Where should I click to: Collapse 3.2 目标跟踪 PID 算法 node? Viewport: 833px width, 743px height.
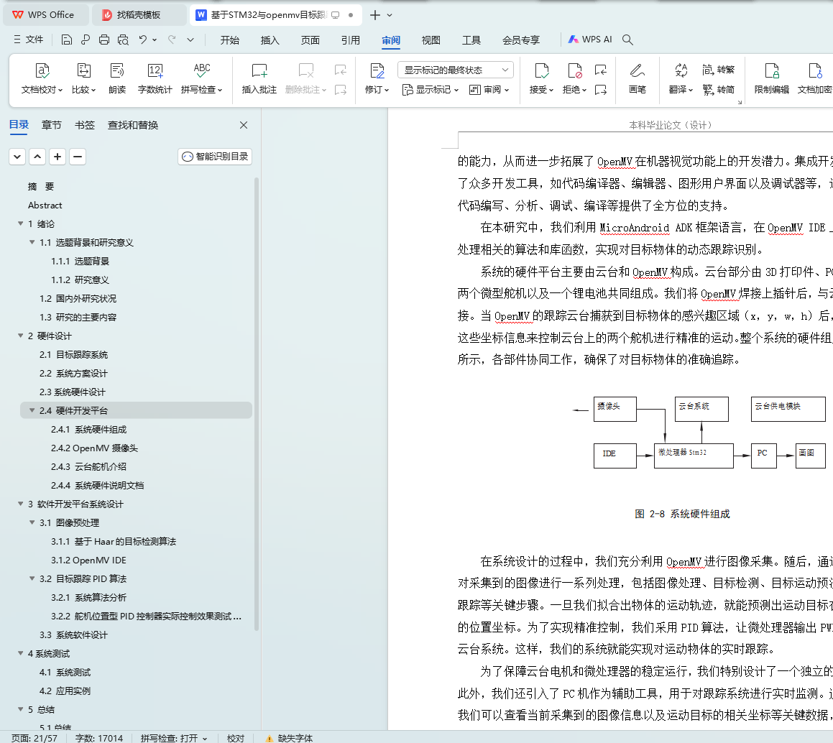click(x=32, y=578)
